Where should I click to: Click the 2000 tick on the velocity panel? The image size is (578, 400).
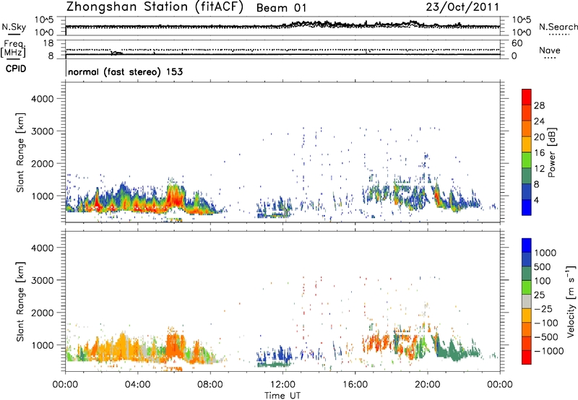point(43,313)
